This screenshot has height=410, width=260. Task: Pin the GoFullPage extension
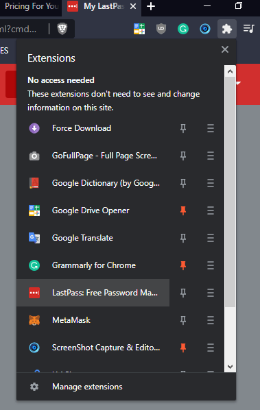183,156
